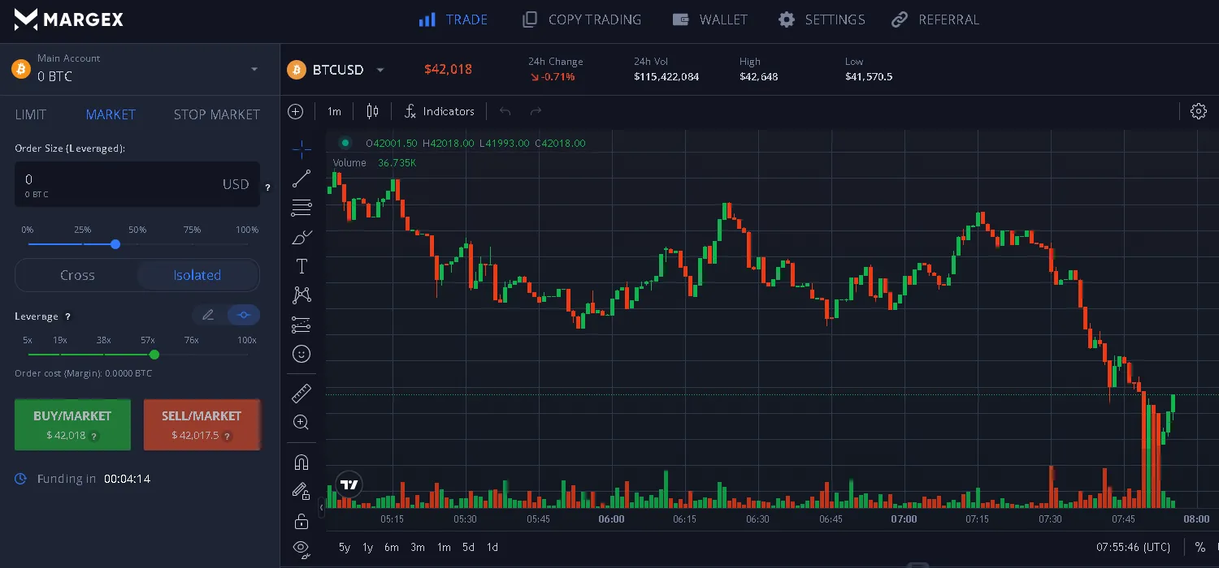Expand the BTCUSD pair dropdown
1219x568 pixels.
point(380,70)
